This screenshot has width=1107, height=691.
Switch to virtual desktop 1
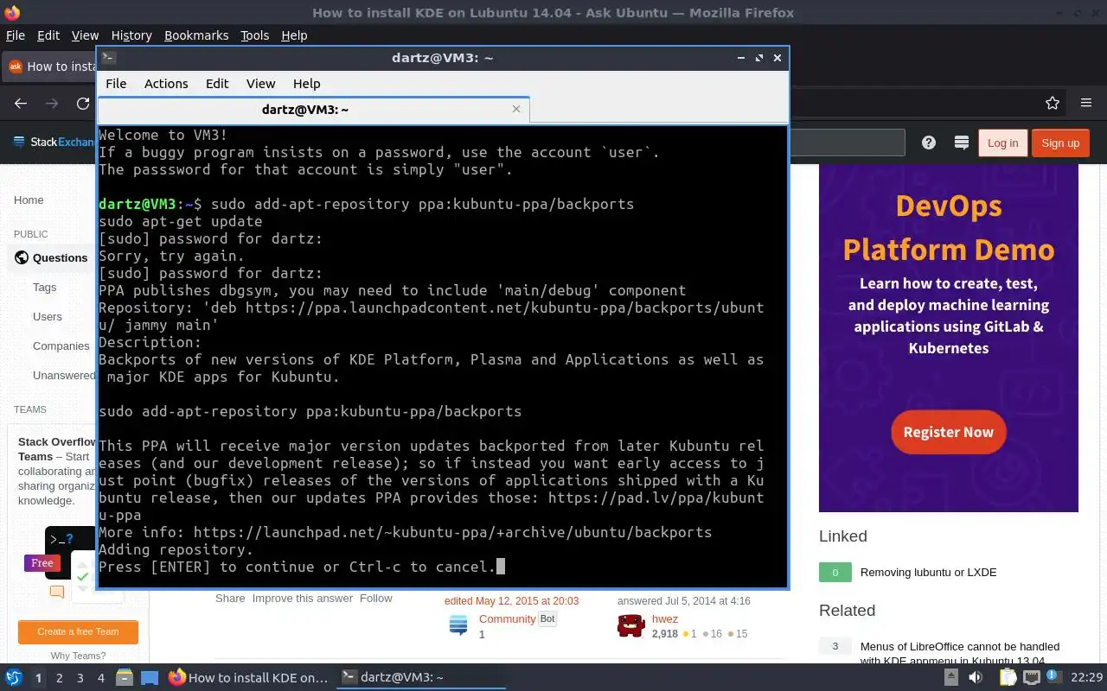(x=38, y=678)
